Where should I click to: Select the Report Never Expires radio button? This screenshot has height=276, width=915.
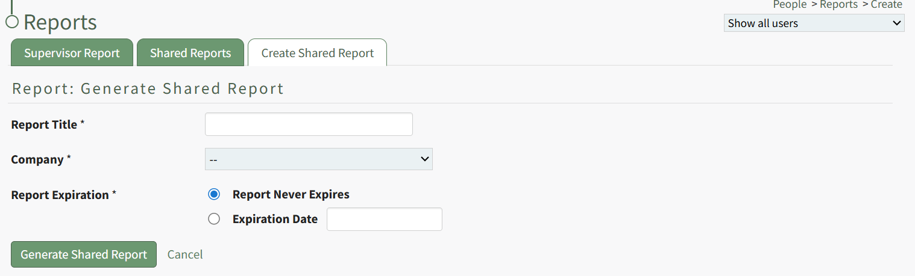pyautogui.click(x=214, y=194)
